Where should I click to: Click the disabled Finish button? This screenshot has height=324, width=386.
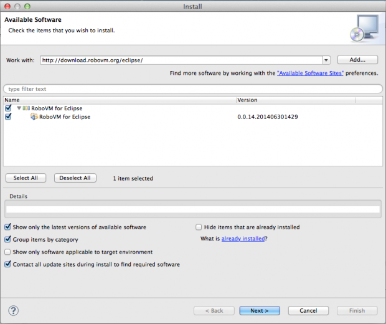point(357,311)
